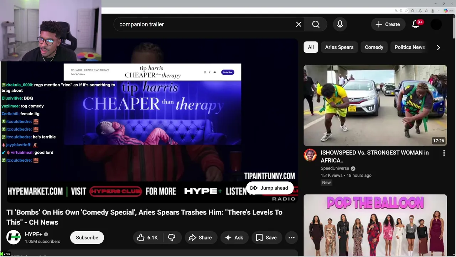Image resolution: width=456 pixels, height=257 pixels.
Task: Start voice search with microphone icon
Action: (x=340, y=24)
